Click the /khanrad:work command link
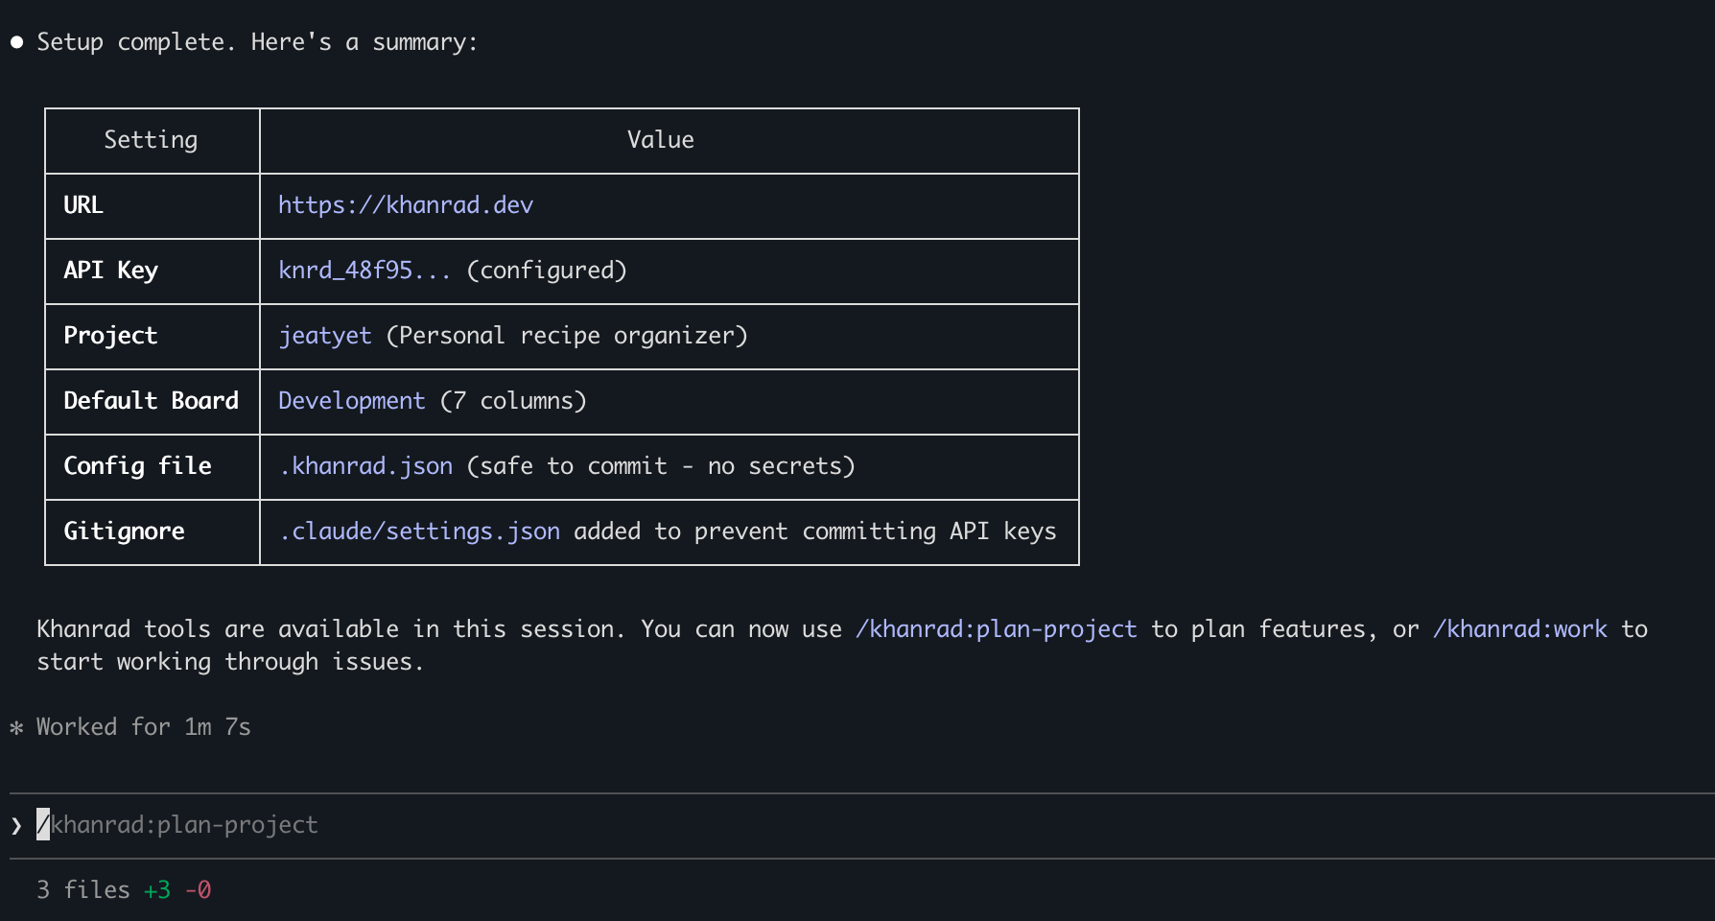Viewport: 1715px width, 921px height. [1519, 629]
